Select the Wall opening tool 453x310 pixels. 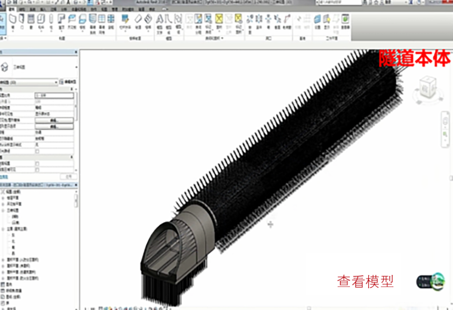(268, 21)
